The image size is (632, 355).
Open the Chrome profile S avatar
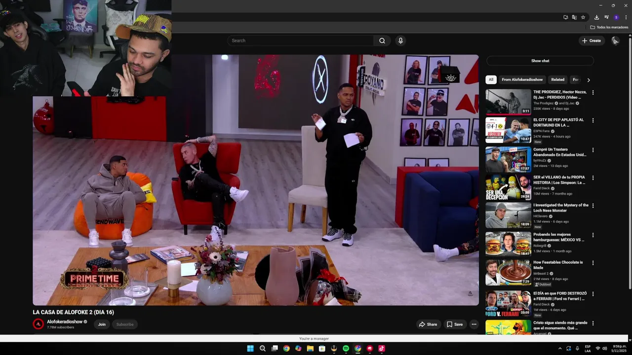click(616, 17)
